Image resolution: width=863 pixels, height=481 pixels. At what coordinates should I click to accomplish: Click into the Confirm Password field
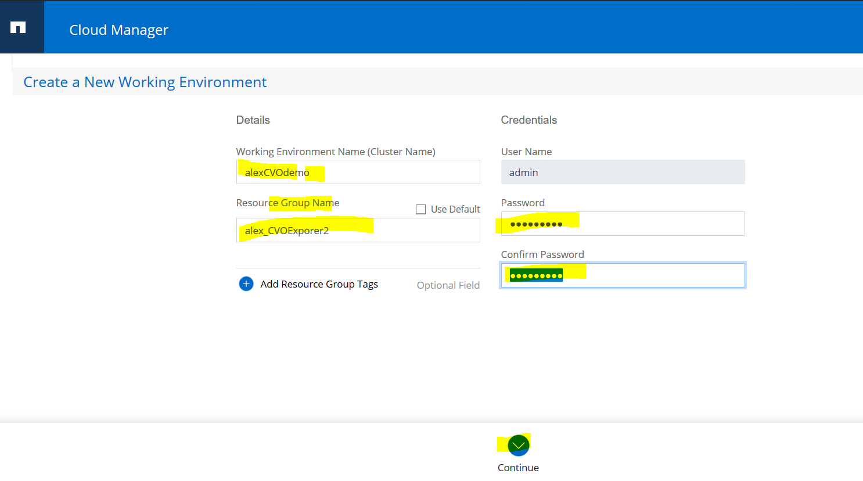[623, 275]
